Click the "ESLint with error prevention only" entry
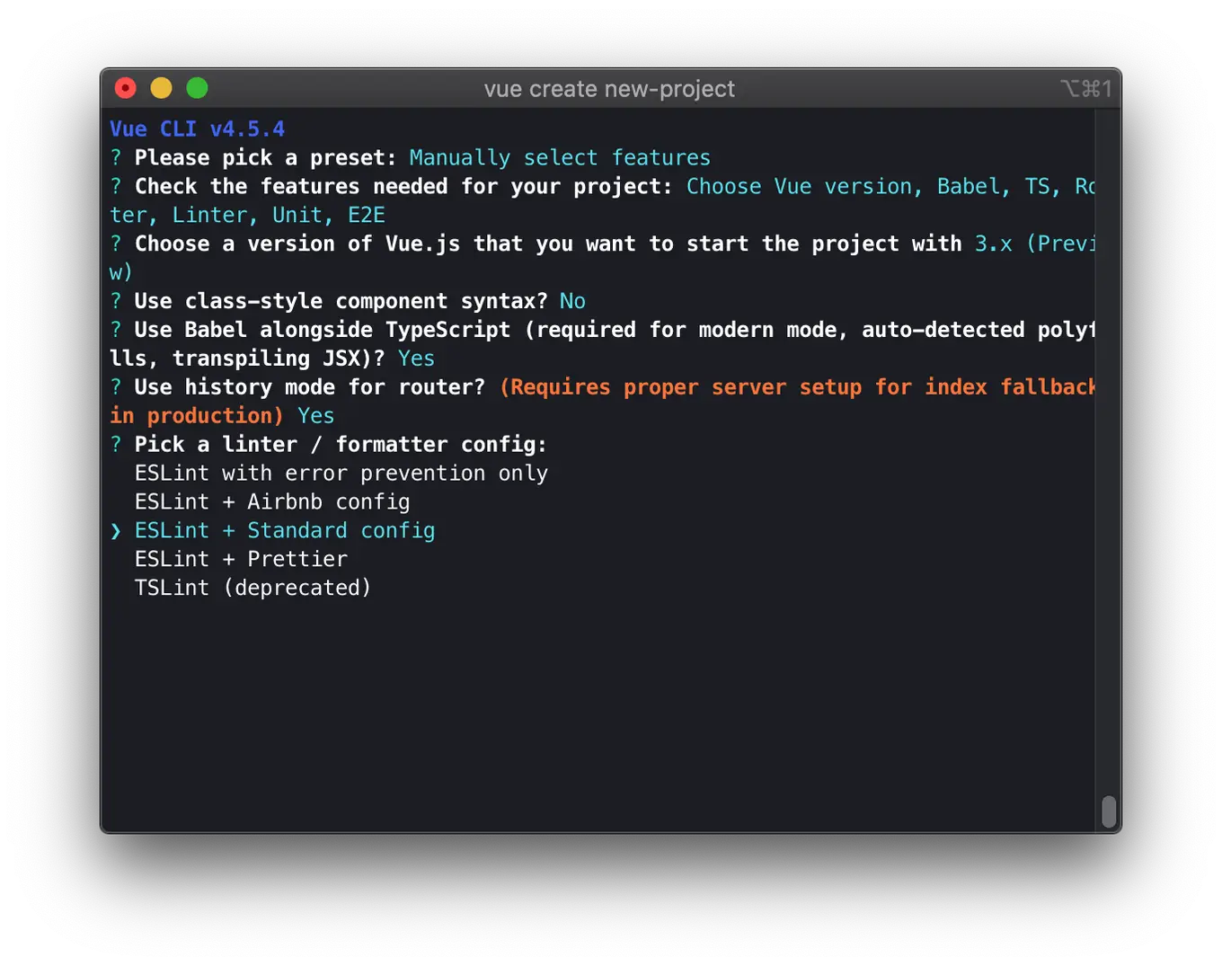Screen dimensions: 1222x966 point(341,473)
